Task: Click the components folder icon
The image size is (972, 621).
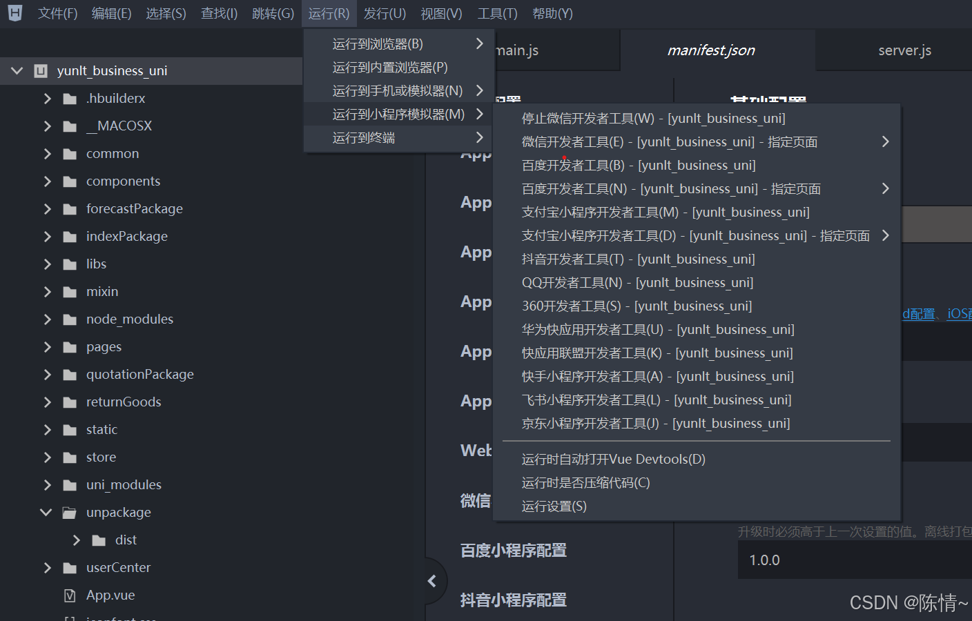Action: coord(70,181)
